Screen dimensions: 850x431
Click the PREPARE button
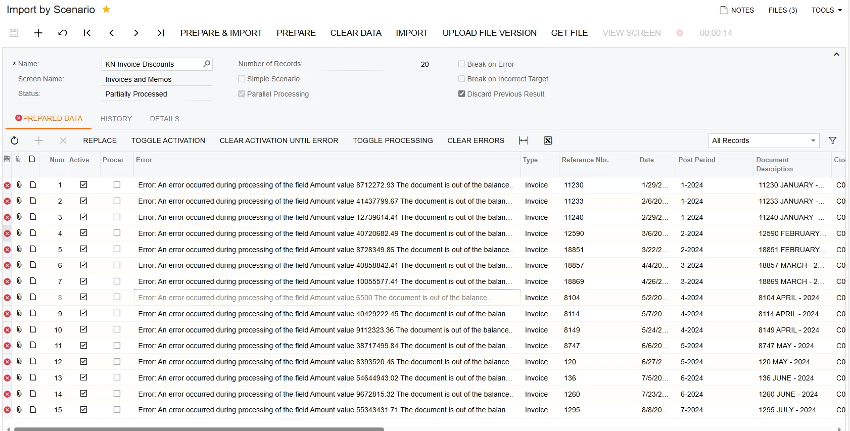tap(296, 33)
